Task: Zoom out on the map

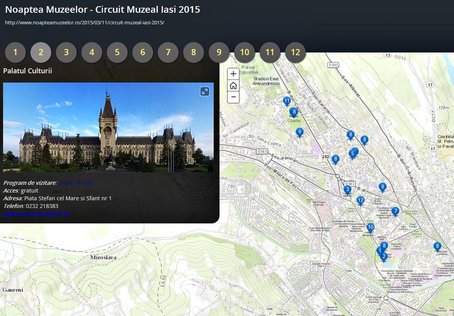Action: tap(233, 97)
